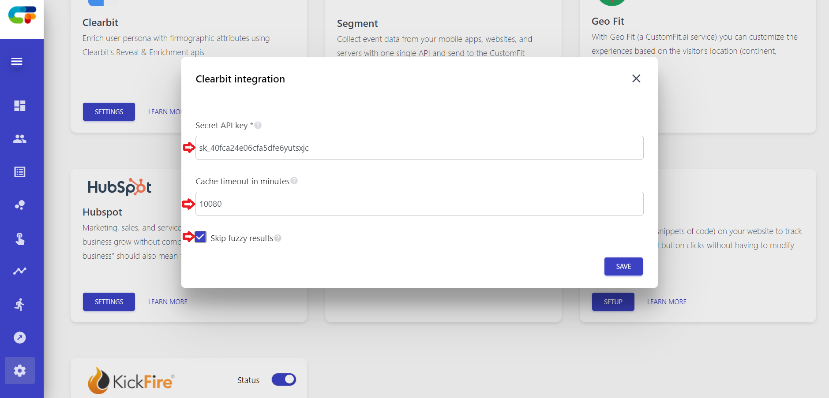Save the Clearbit integration settings
Screen dimensions: 829x398
(623, 267)
